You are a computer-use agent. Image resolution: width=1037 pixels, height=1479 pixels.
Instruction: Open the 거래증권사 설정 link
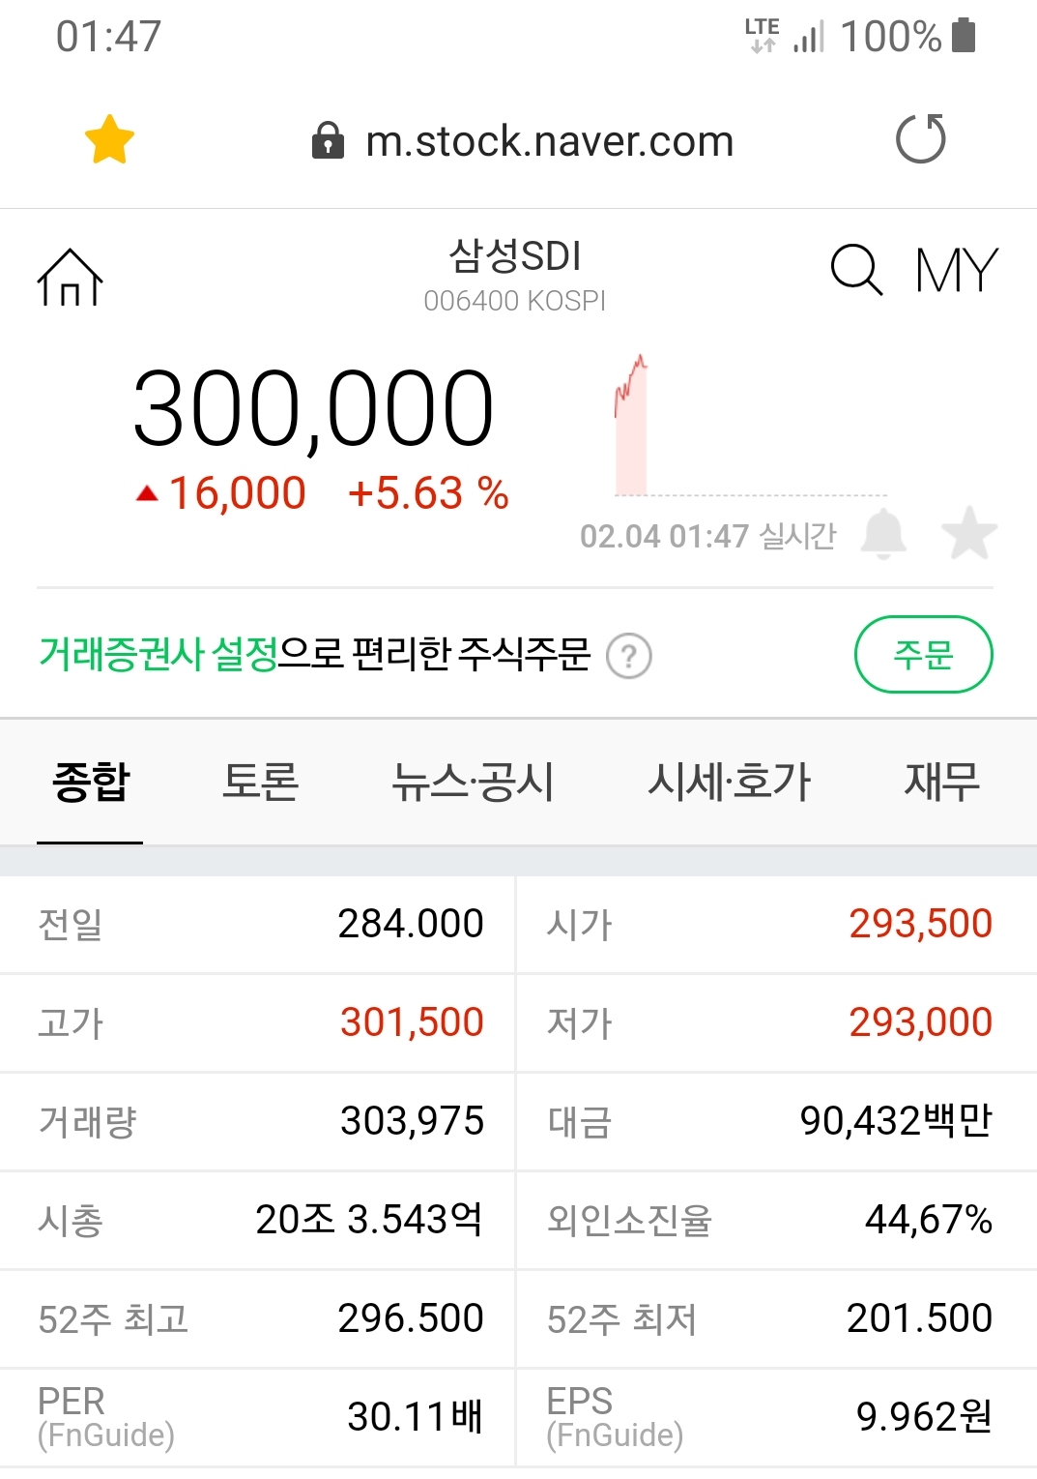tap(158, 655)
